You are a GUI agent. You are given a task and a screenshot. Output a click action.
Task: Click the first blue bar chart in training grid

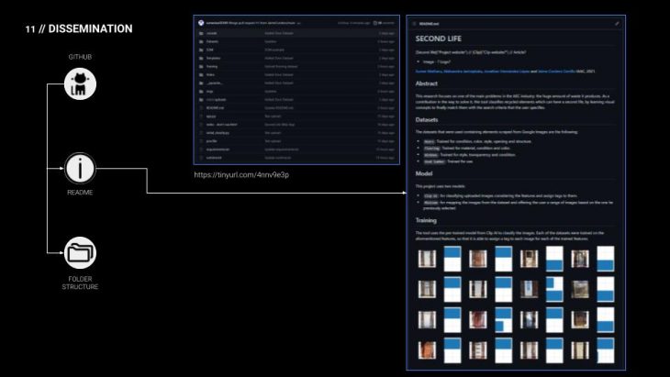[x=450, y=259]
